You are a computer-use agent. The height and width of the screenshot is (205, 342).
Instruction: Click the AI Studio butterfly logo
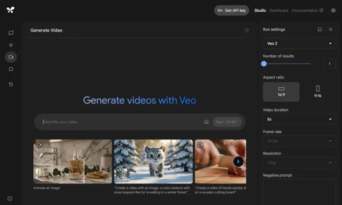click(10, 10)
